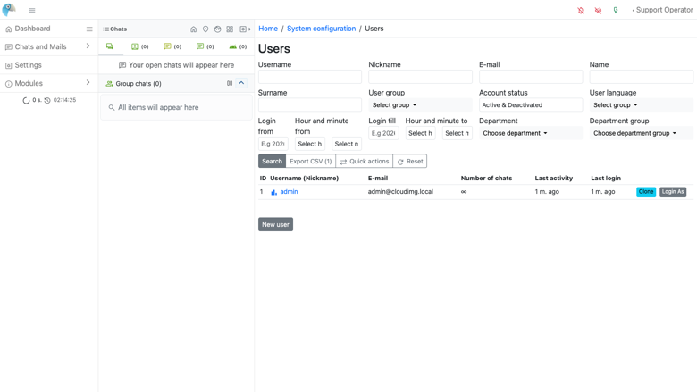Open the face icon in Chats panel
Screen dimensions: 697x392
click(x=217, y=29)
